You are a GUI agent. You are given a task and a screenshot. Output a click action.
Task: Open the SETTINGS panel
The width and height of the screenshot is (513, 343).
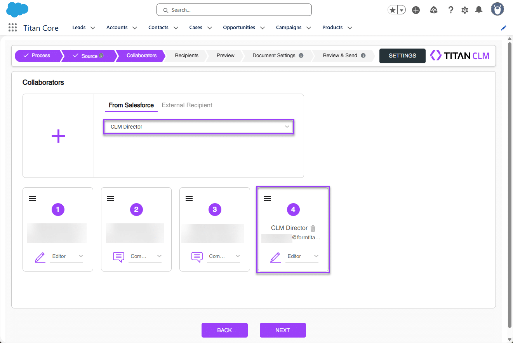tap(402, 56)
